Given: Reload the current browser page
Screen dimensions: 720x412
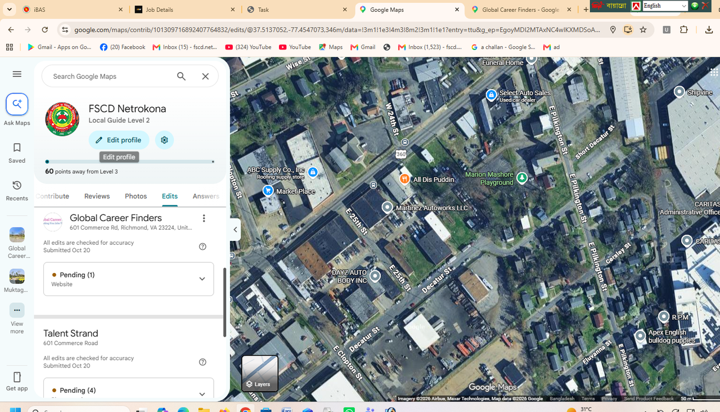Looking at the screenshot, I should pos(45,30).
